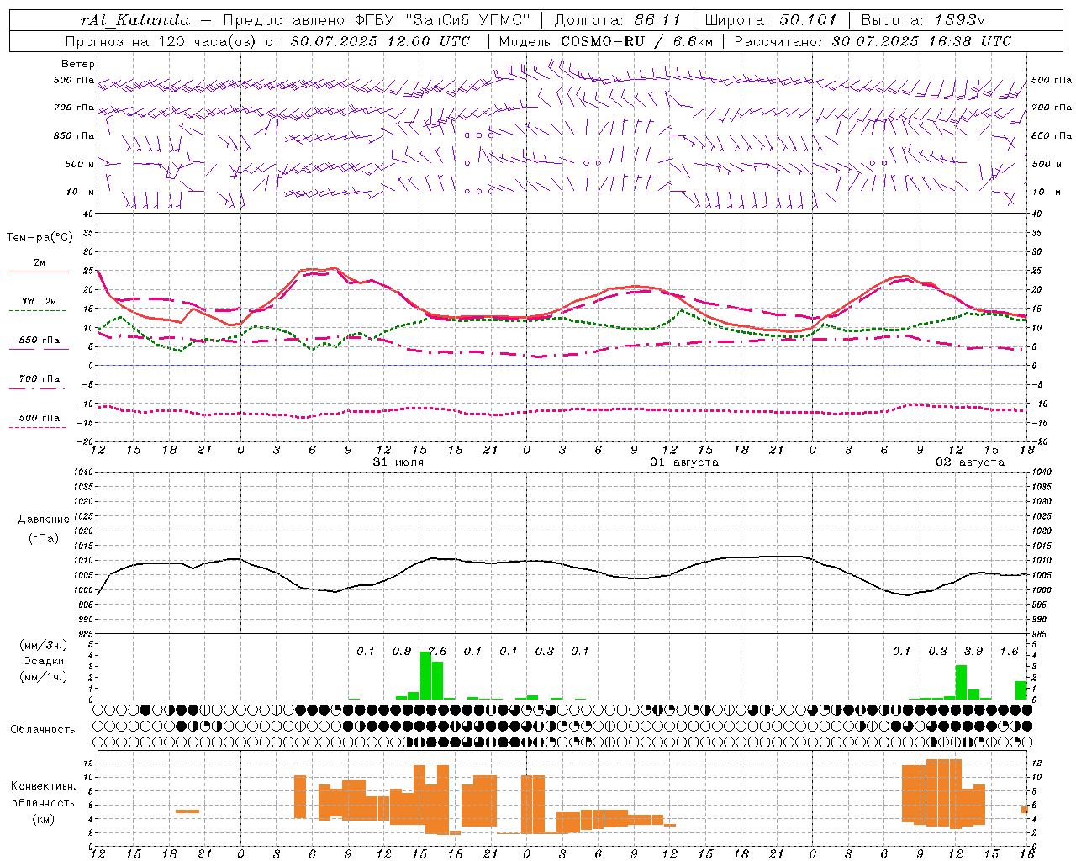Click the Давление pressure panel label
The height and width of the screenshot is (861, 1076).
tap(44, 520)
